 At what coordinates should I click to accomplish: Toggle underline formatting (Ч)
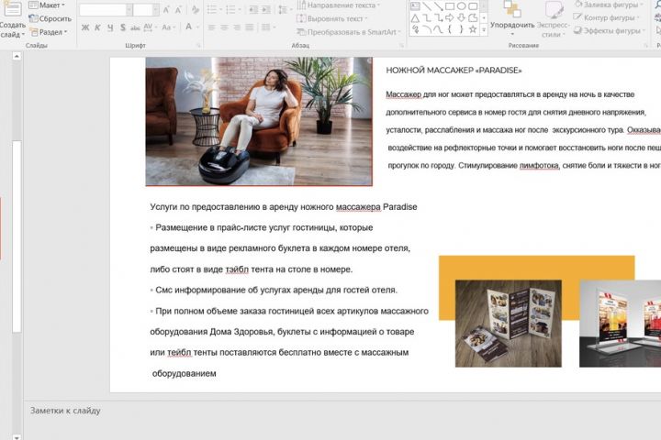pos(111,27)
